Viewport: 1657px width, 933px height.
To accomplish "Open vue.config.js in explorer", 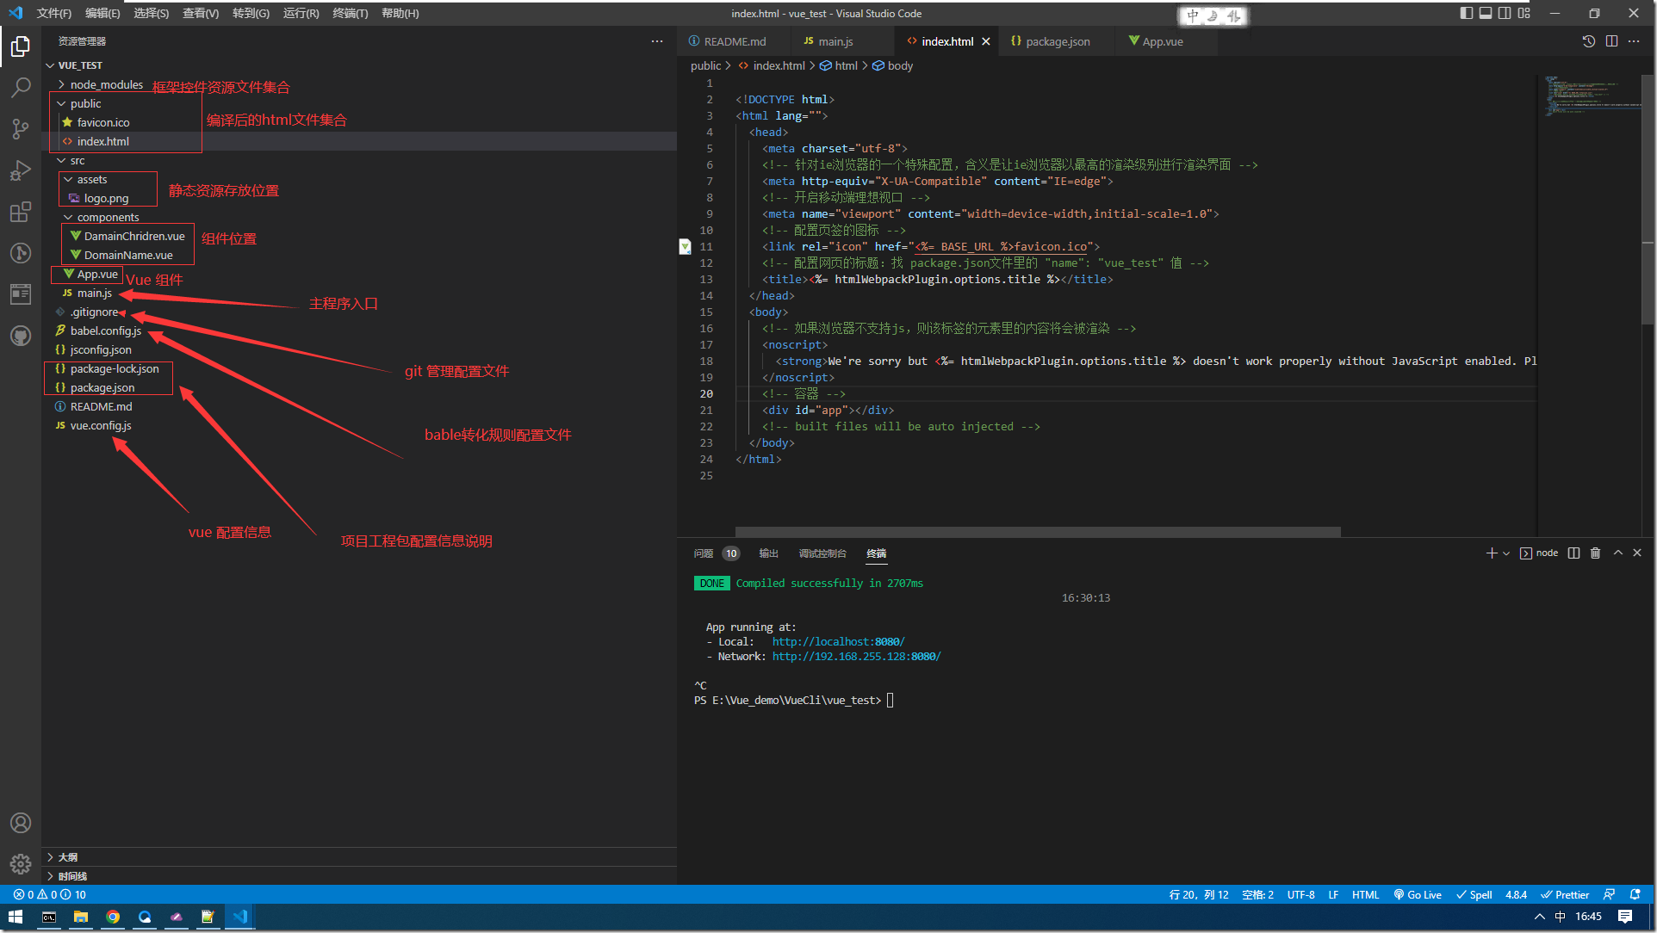I will (x=101, y=425).
